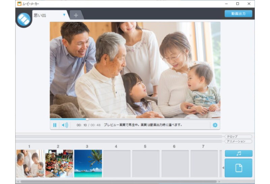The height and width of the screenshot is (184, 270).
Task: Click empty slide slot number 4
Action: 117,163
